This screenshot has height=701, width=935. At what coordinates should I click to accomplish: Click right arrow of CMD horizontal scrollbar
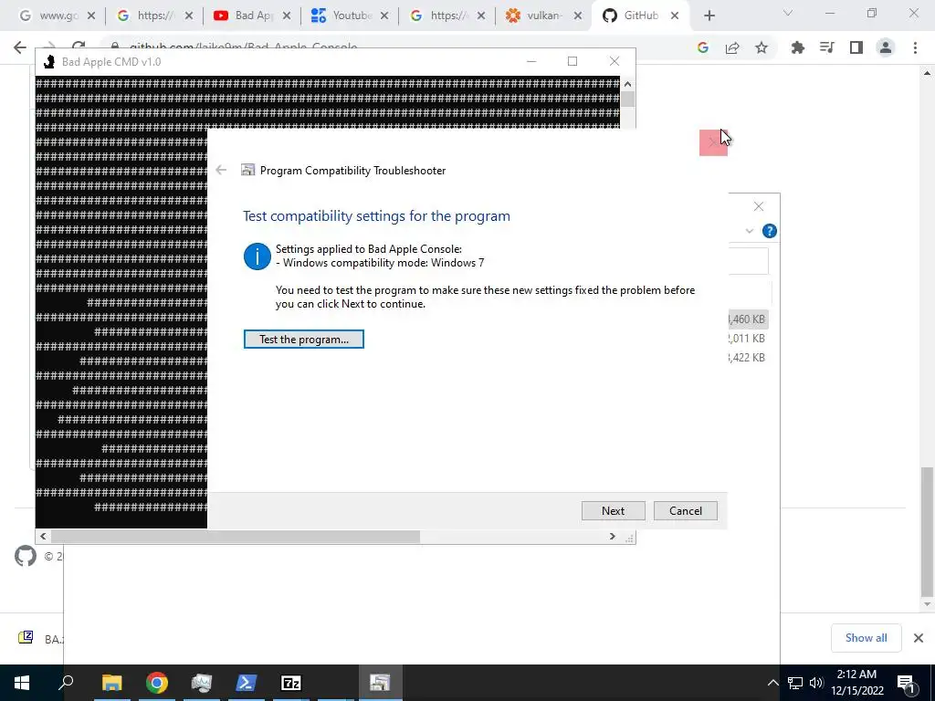point(612,537)
